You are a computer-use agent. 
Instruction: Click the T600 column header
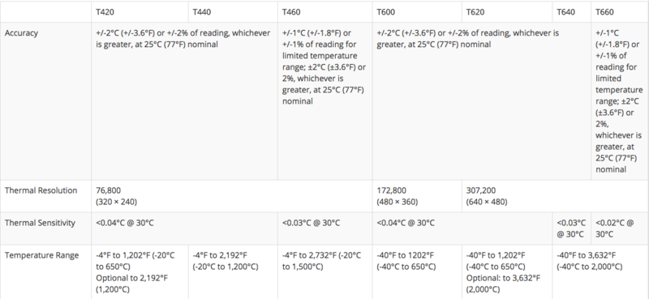coord(386,12)
